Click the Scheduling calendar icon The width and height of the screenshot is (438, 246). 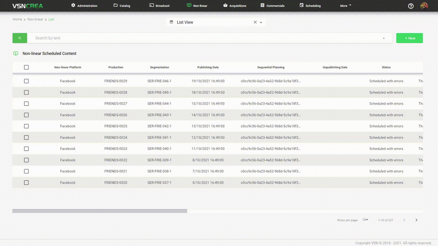[x=301, y=5]
